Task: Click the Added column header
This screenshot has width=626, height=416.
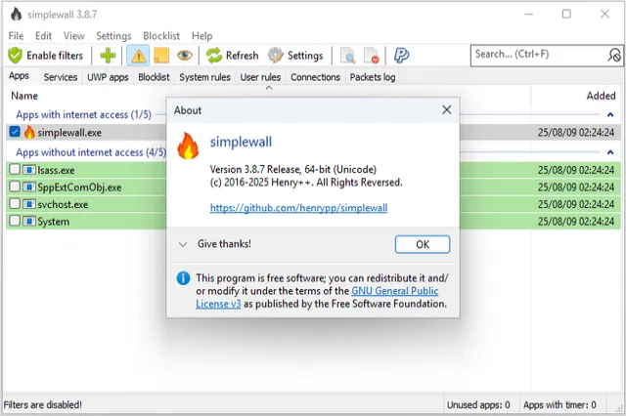Action: pyautogui.click(x=601, y=96)
